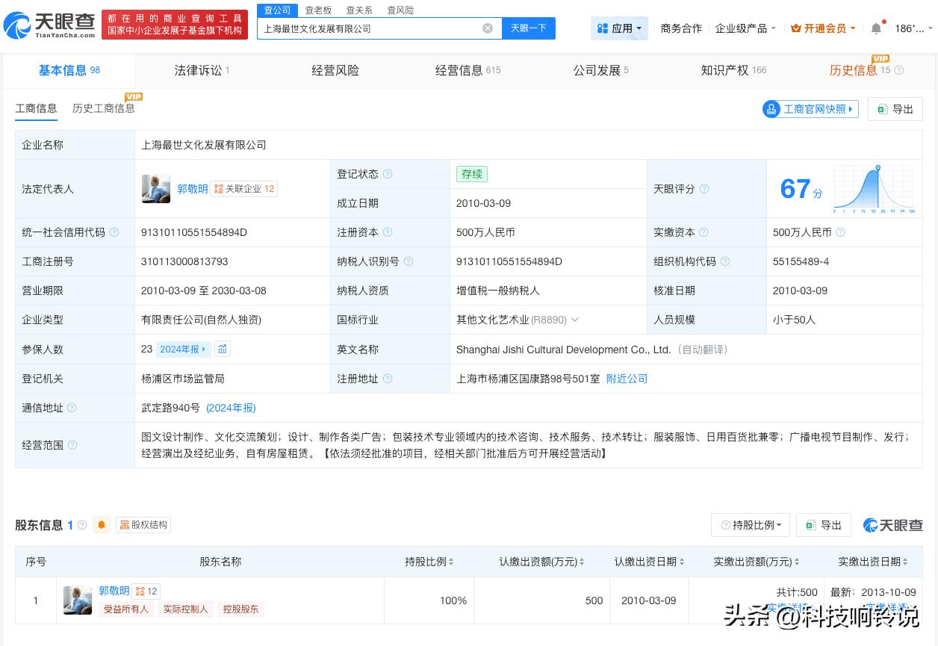This screenshot has width=938, height=646.
Task: Open the 持股比例 dropdown in shareholder table
Action: point(750,525)
